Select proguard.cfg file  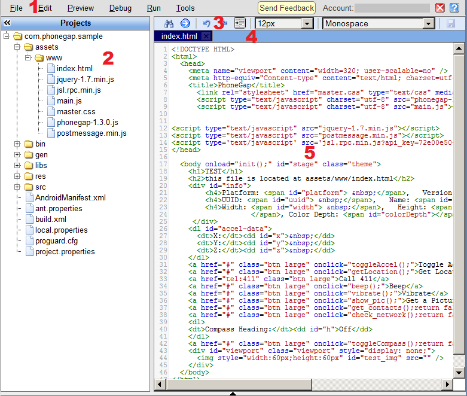[x=57, y=240]
